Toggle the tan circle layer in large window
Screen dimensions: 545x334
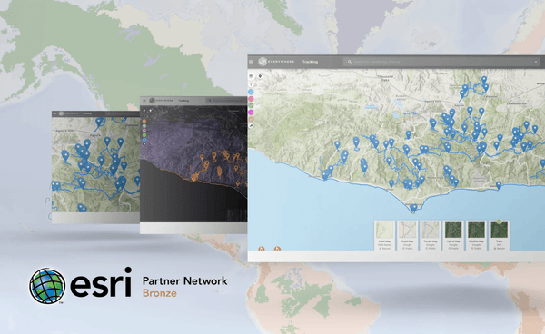tap(251, 119)
